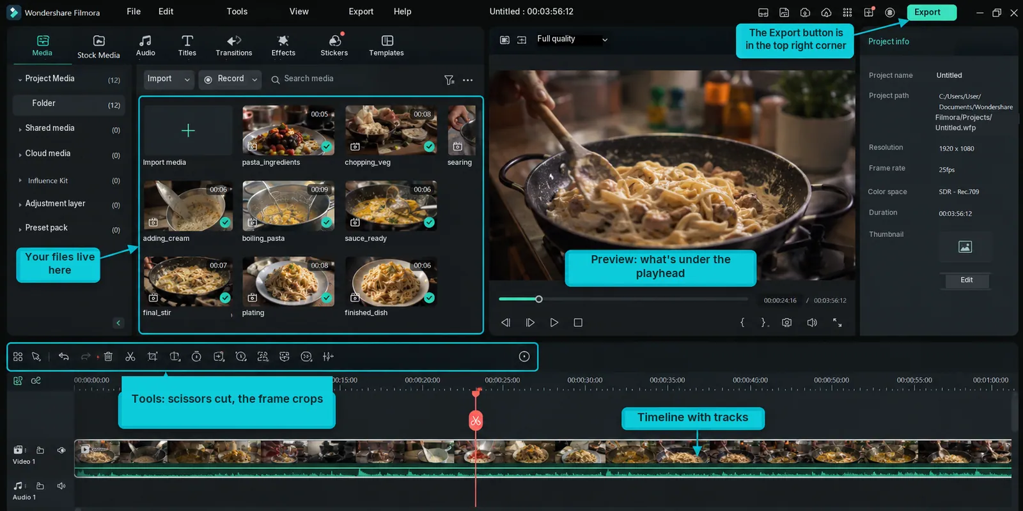The width and height of the screenshot is (1023, 511).
Task: Expand the Preset pack section
Action: pos(20,229)
